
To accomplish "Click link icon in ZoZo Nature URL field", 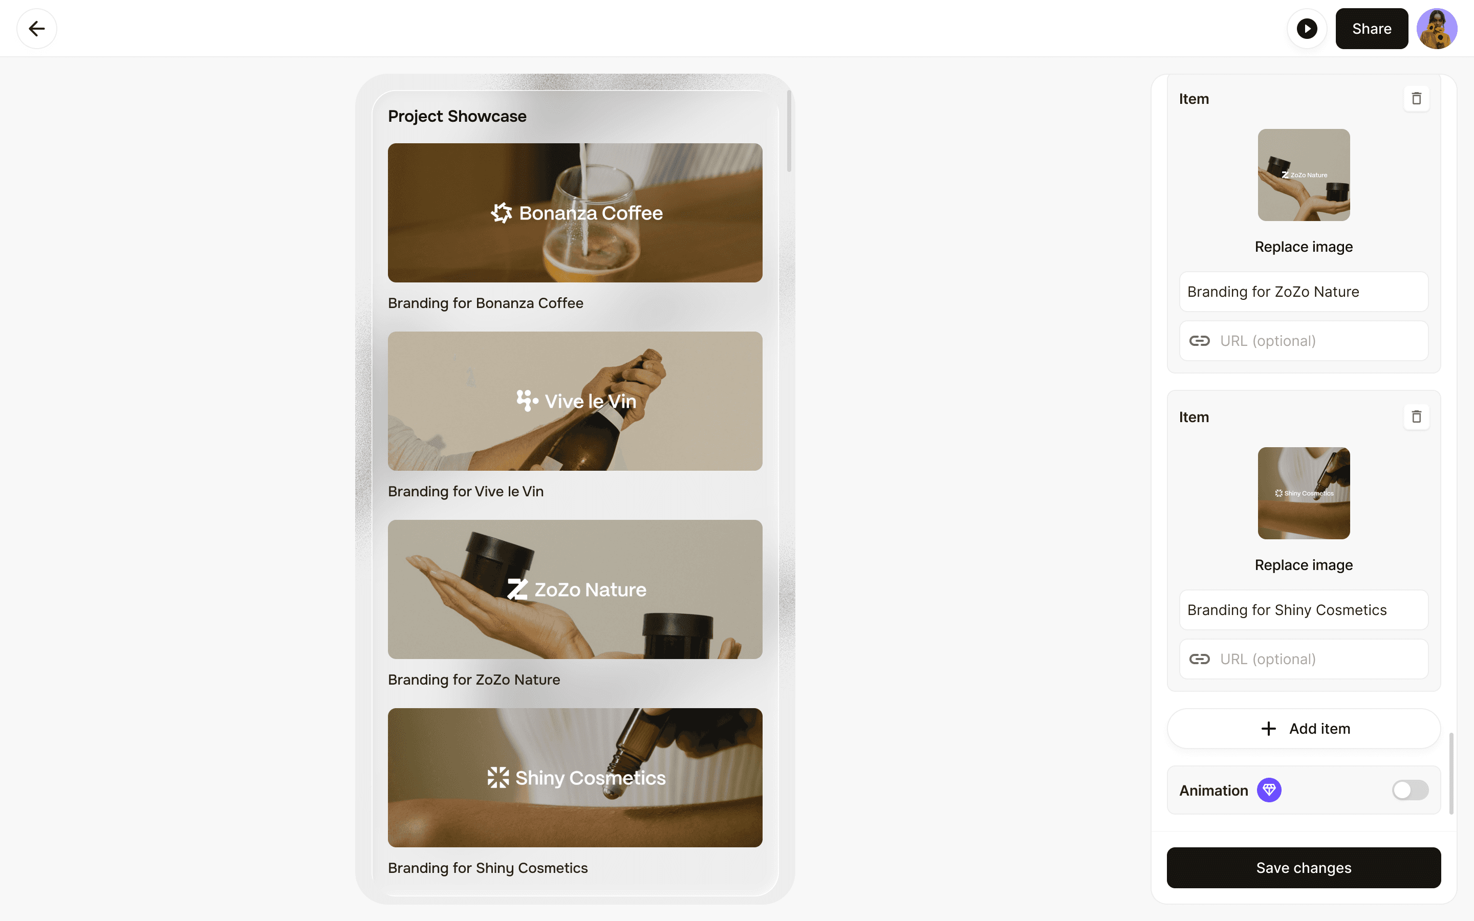I will (1199, 340).
